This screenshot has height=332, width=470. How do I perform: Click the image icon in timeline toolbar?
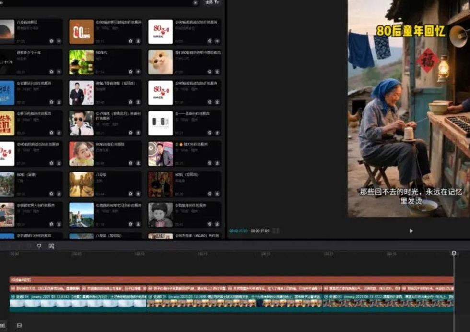point(51,246)
